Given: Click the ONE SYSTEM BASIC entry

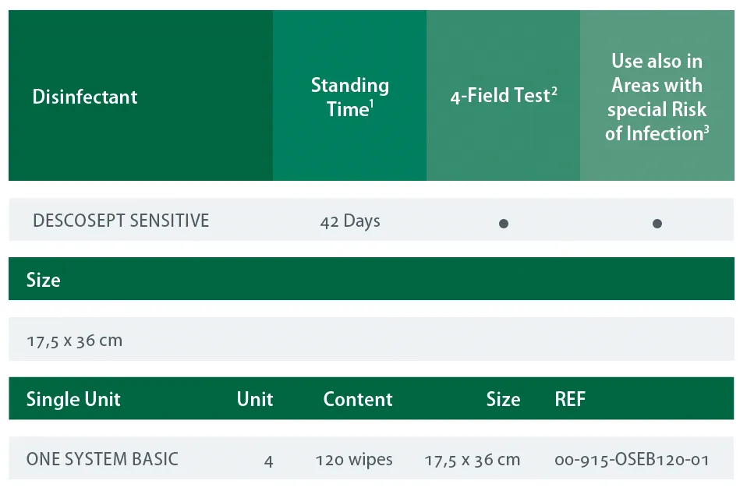Looking at the screenshot, I should pos(102,459).
